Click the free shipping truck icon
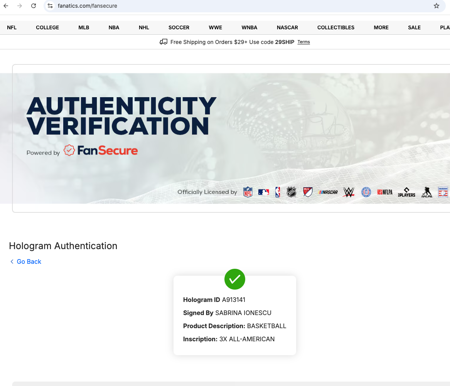The width and height of the screenshot is (450, 386). [163, 42]
